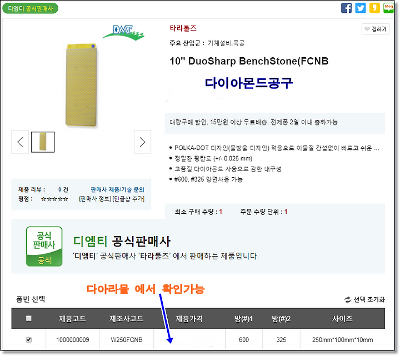Reset selection with 선택 초기화
The image size is (400, 356).
tap(364, 299)
